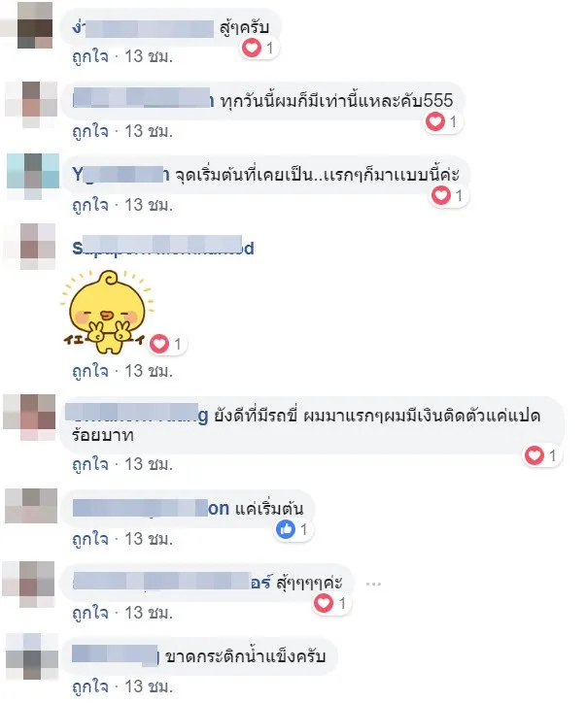Open the 13 ชม. timestamp under the สู้ๆๆๆค่ะ comment
Viewport: 587px width, 703px height.
pos(149,613)
